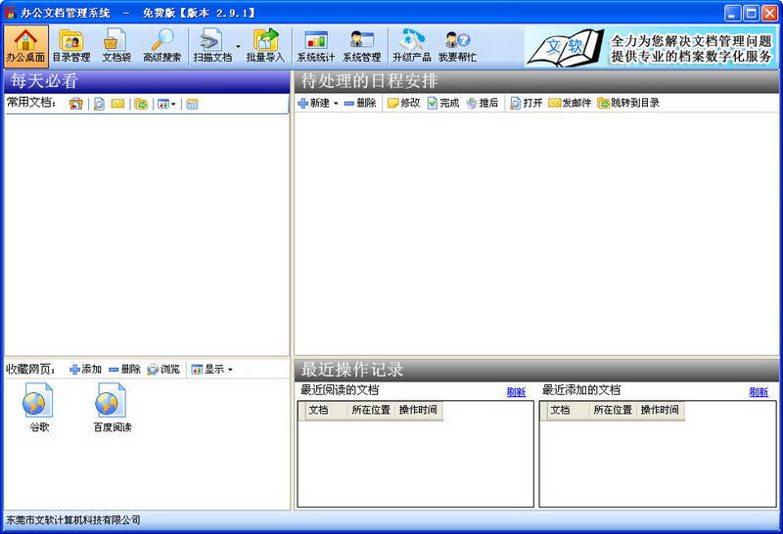Click 添加 to add a bookmark
Screen dimensions: 783x534
pos(85,370)
